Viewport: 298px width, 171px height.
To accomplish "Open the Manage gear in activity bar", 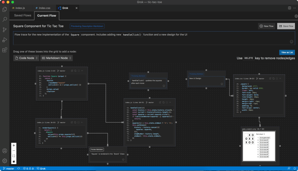I will pos(4,161).
